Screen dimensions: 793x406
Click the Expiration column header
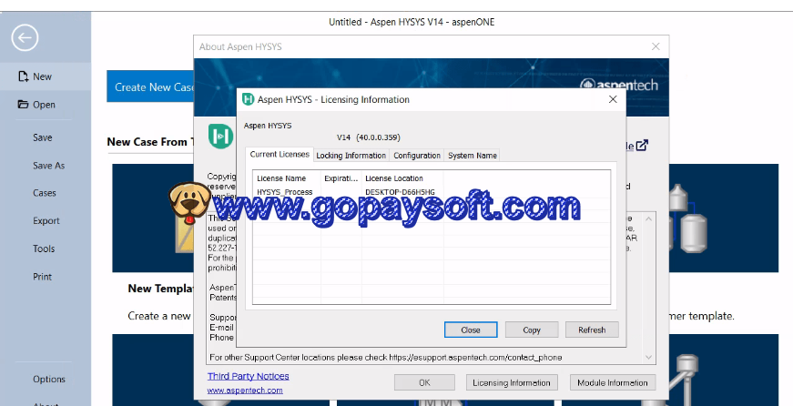pyautogui.click(x=341, y=178)
